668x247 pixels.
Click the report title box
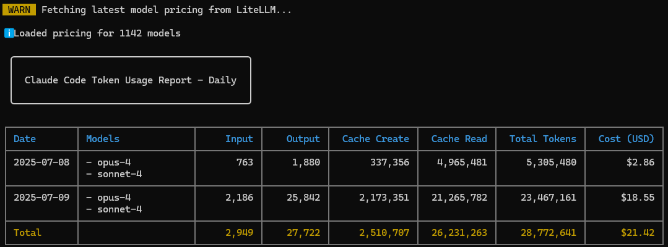coord(131,80)
